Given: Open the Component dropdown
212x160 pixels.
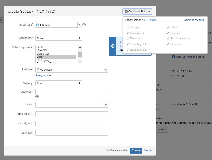Looking at the screenshot, I should [x=59, y=38].
